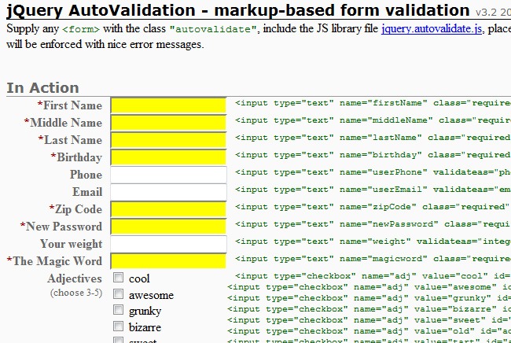Select the *New Password label

pos(61,227)
